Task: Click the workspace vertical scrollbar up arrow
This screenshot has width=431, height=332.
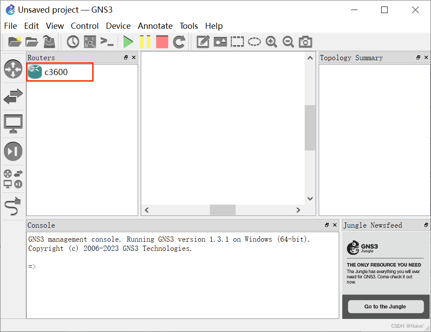Action: coord(310,58)
